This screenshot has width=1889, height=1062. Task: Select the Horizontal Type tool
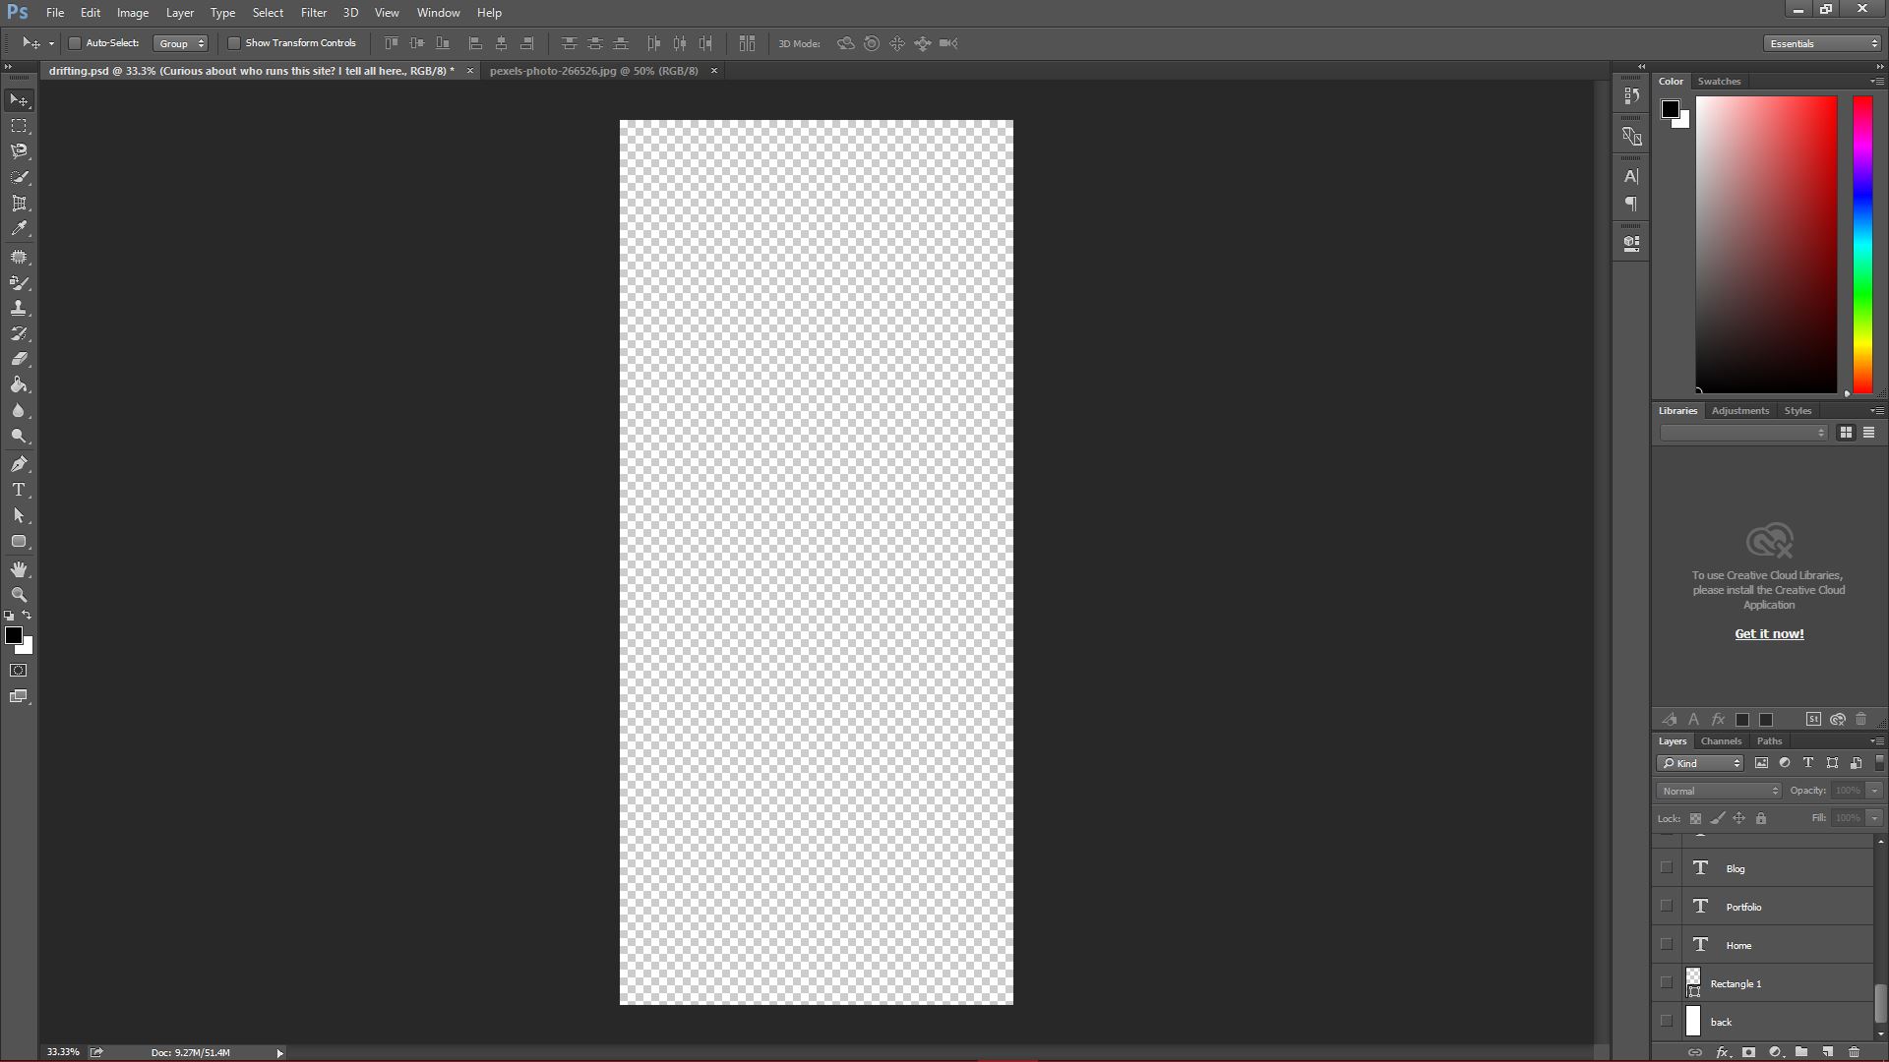point(19,490)
